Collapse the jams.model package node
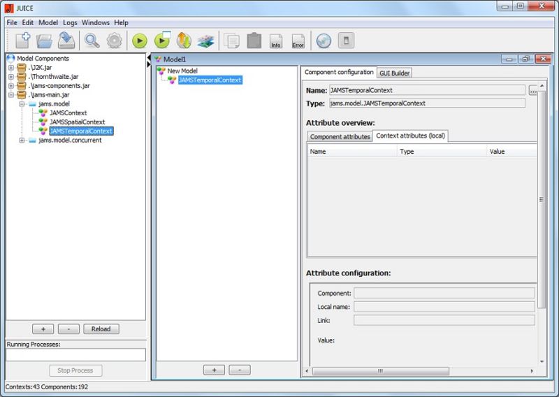 [x=22, y=104]
